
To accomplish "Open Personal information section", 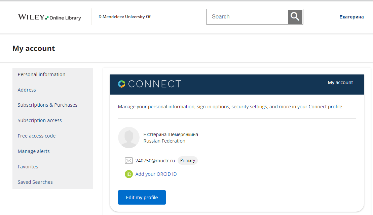I will point(41,74).
